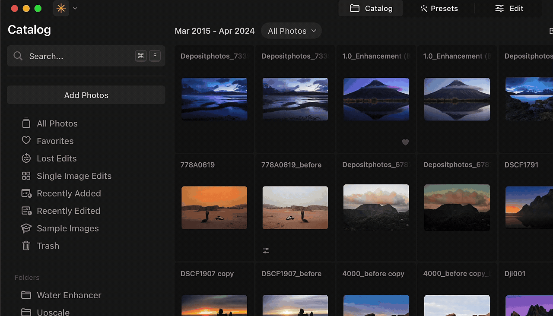The height and width of the screenshot is (316, 553).
Task: Click the Mar 2015 - Apr 2024 date range
Action: click(x=215, y=31)
